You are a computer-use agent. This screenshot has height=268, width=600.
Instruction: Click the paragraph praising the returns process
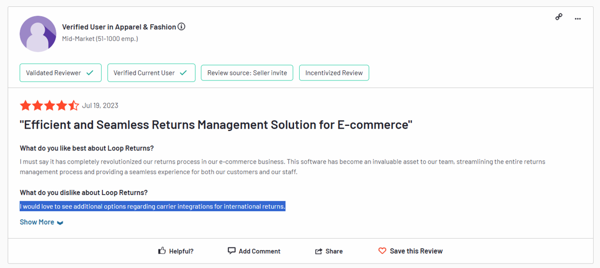point(282,167)
